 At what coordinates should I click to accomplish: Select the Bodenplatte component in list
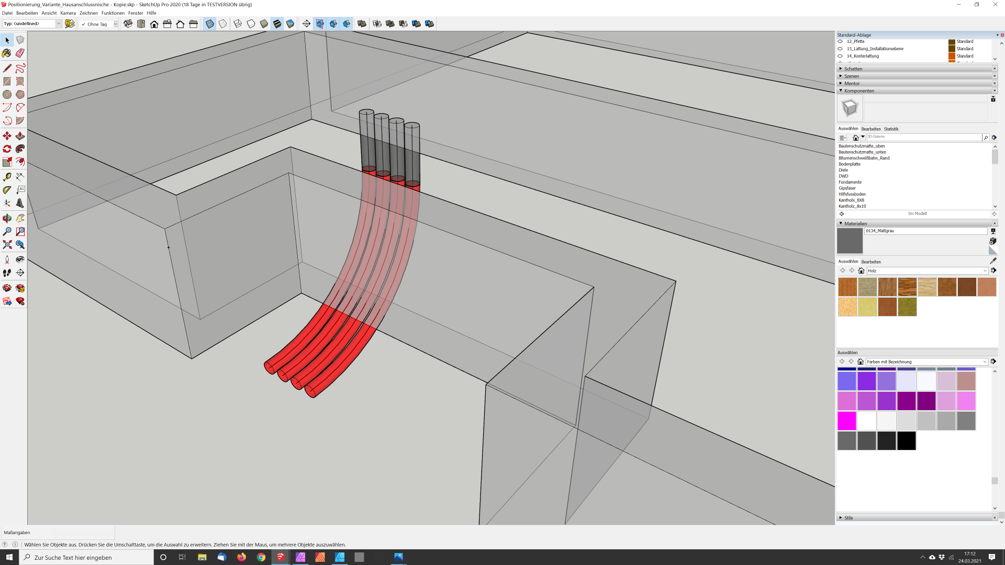[x=849, y=164]
